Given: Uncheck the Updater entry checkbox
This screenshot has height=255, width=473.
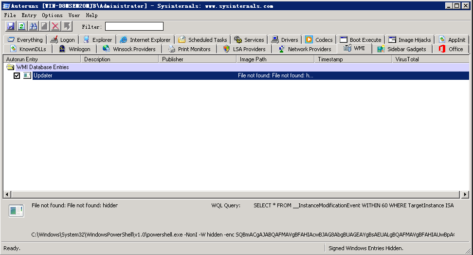Looking at the screenshot, I should coord(17,75).
